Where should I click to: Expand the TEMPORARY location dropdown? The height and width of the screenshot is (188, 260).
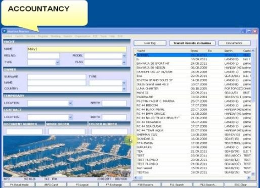tap(70, 103)
